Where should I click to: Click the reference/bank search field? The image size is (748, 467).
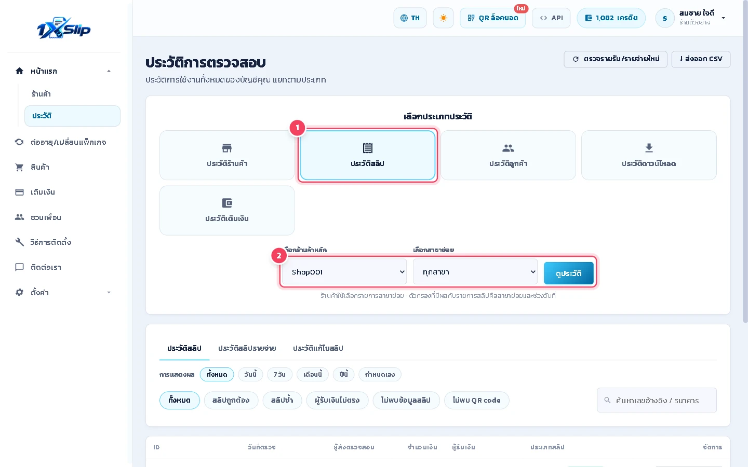[x=657, y=401]
